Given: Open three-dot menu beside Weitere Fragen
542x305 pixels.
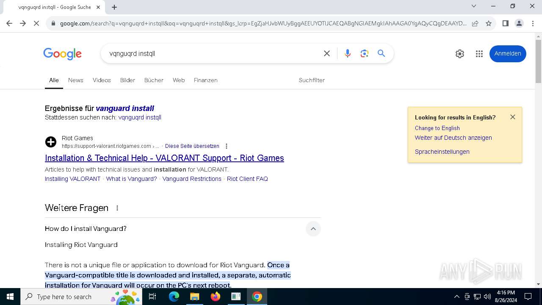Looking at the screenshot, I should coord(117,208).
